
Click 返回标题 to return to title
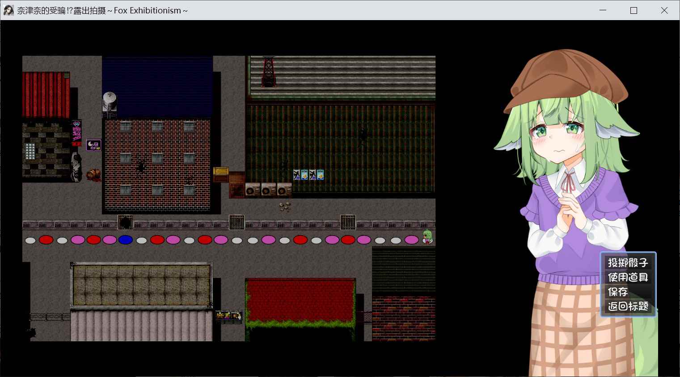click(628, 307)
